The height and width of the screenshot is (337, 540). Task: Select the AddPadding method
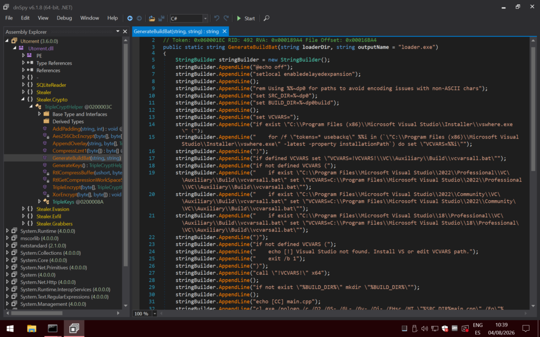point(87,128)
